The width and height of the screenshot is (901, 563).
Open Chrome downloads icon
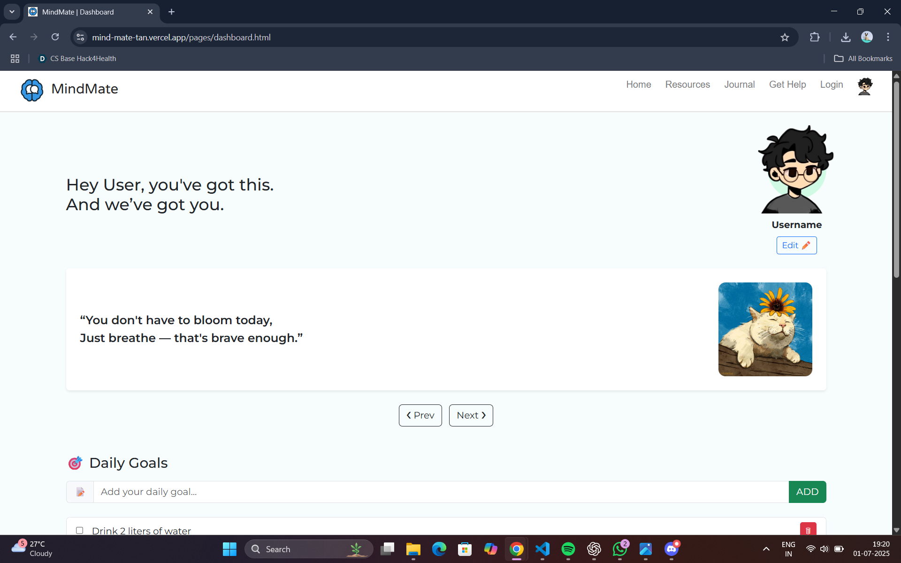846,38
